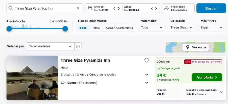Open the sort info icon

coord(78,46)
